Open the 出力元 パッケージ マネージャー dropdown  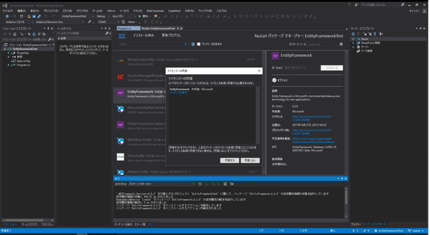tap(161, 184)
